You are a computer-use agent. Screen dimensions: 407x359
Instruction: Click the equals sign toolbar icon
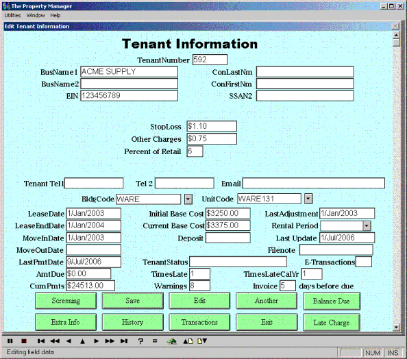[x=155, y=341]
